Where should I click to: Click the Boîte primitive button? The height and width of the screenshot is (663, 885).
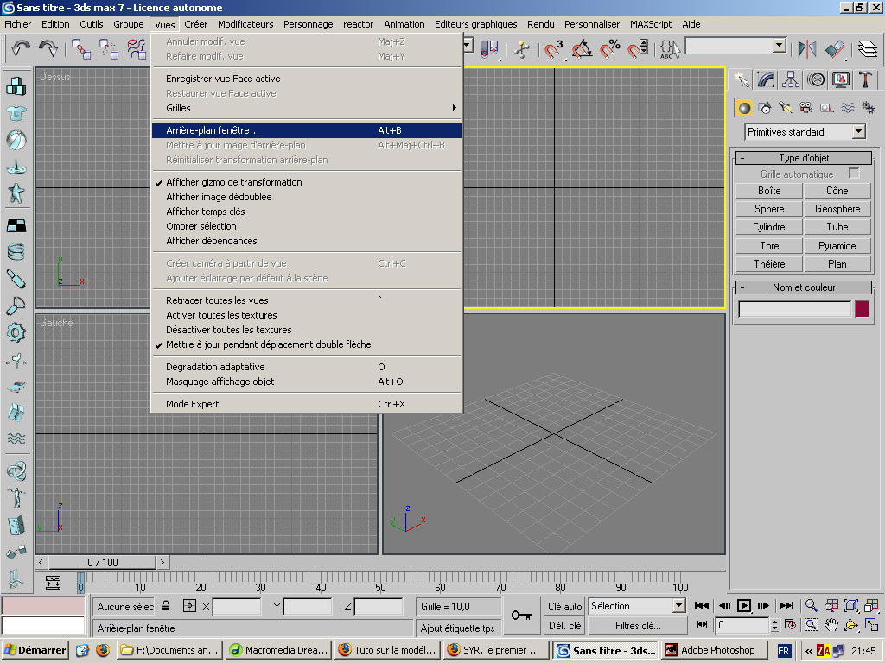pyautogui.click(x=769, y=191)
